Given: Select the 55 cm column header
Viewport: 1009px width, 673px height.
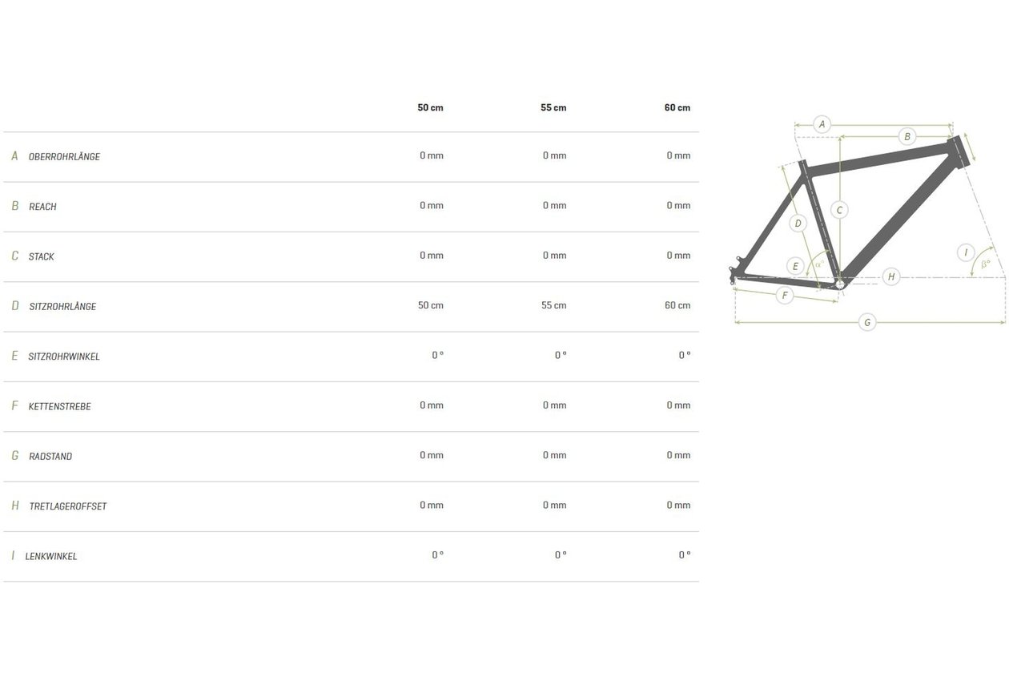Looking at the screenshot, I should tap(553, 107).
